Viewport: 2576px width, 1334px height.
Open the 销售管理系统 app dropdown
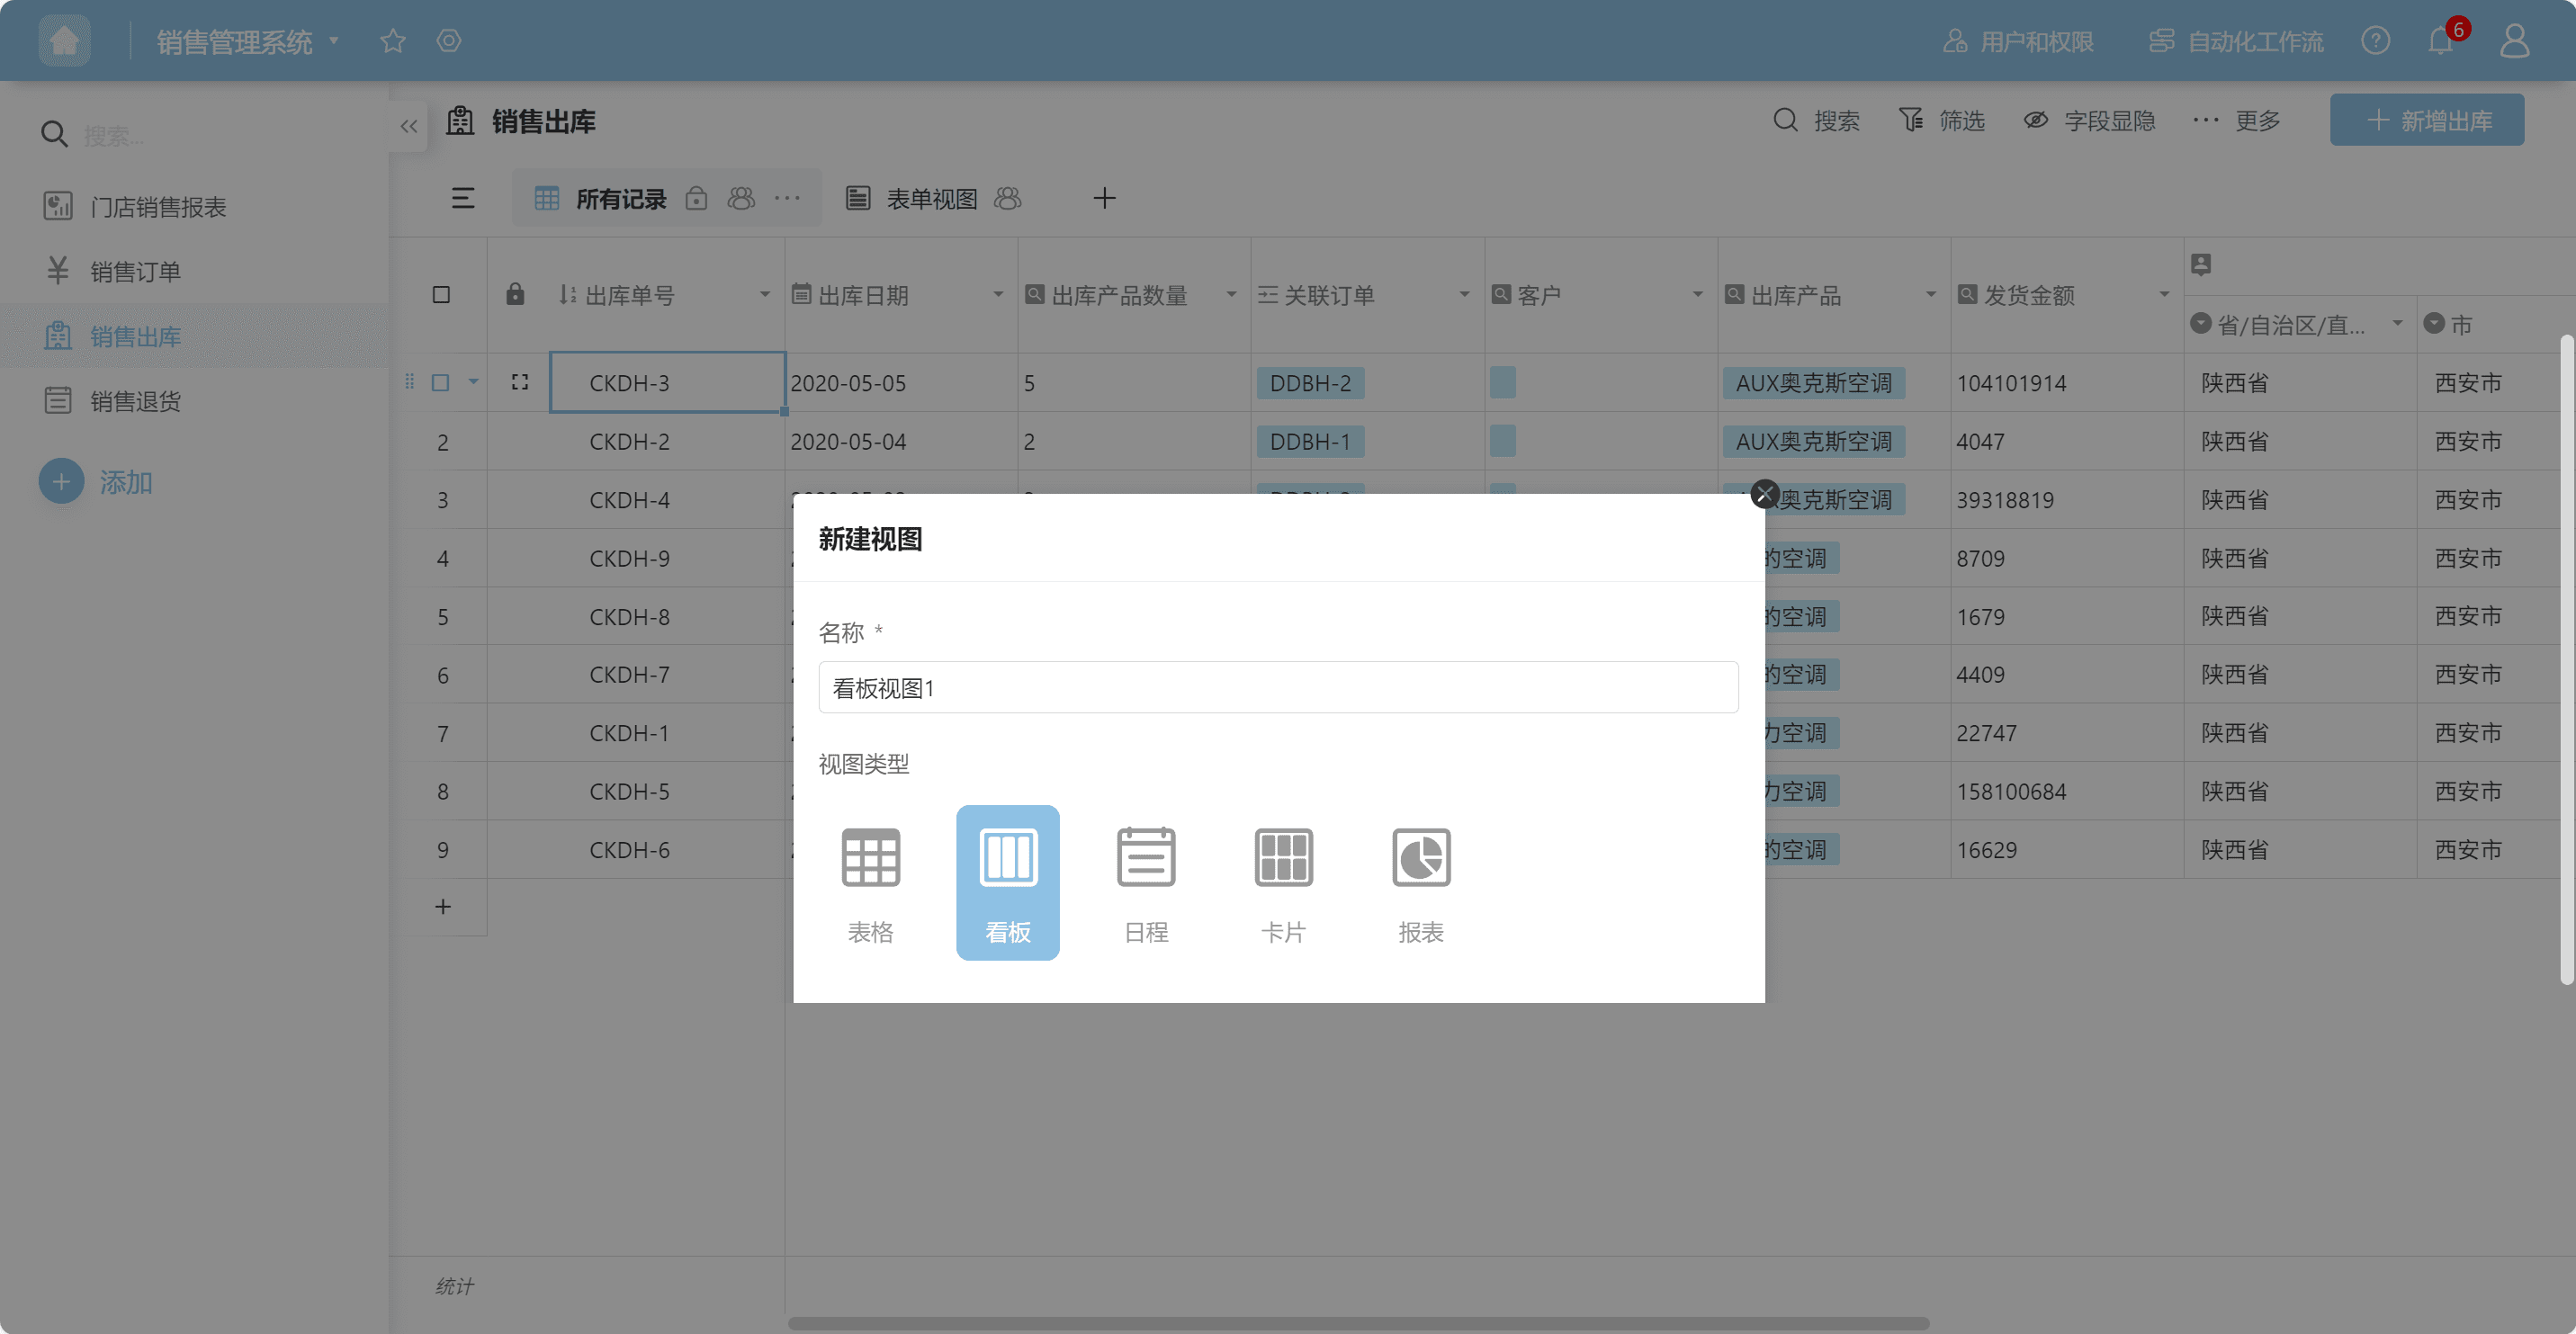coord(334,41)
